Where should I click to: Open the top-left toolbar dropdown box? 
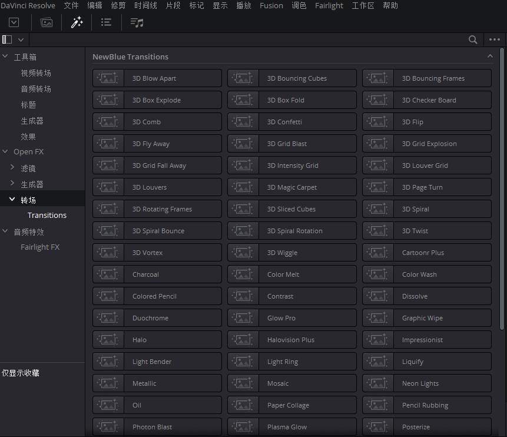(14, 22)
